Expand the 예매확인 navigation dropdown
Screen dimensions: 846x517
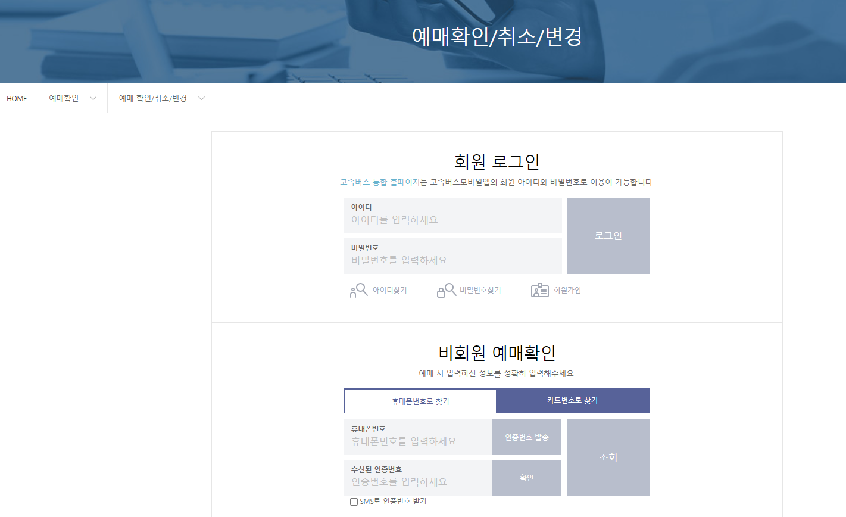(x=72, y=98)
